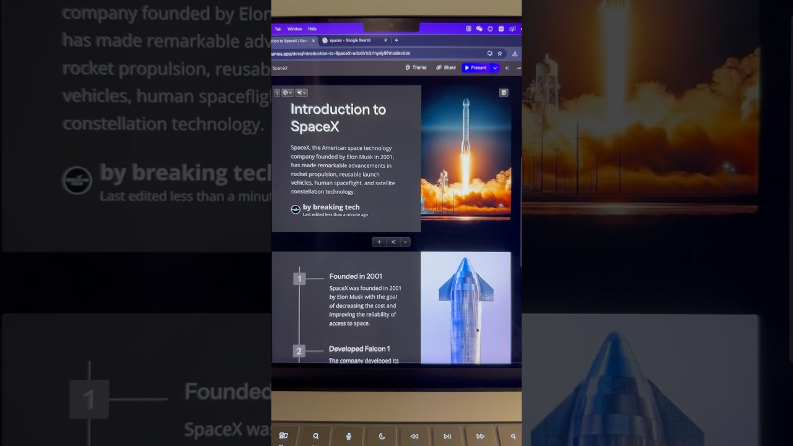Open the Help menu
Screen dimensions: 793x446
click(312, 29)
